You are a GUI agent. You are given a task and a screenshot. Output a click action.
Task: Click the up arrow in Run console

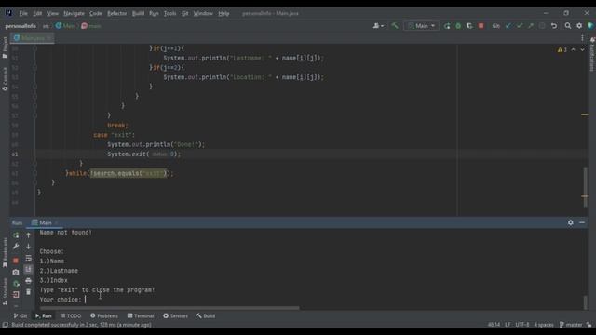click(28, 235)
